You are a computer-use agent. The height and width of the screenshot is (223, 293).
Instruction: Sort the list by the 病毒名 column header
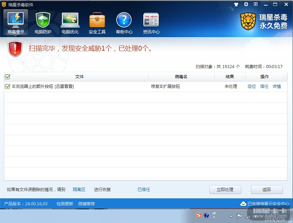(x=181, y=77)
